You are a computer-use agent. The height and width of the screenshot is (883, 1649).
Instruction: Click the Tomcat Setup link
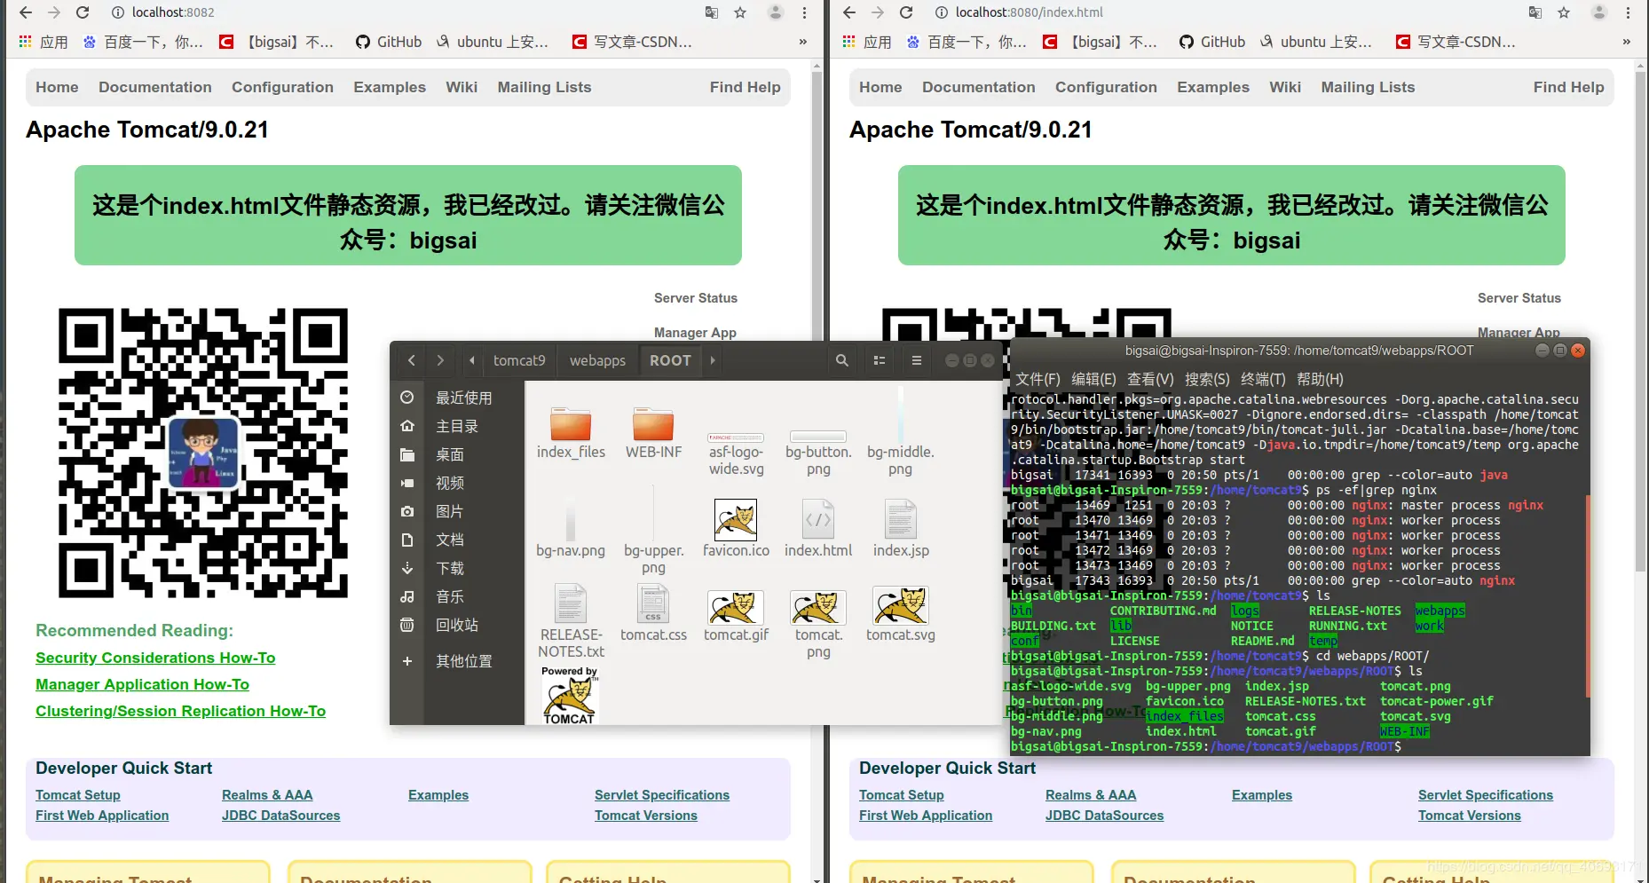78,794
